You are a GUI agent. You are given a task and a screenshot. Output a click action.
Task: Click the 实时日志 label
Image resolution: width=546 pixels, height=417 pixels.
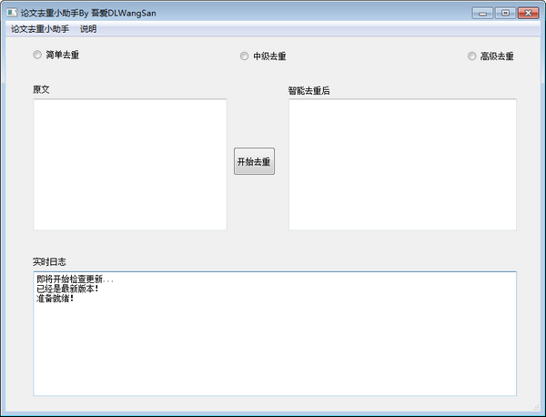pyautogui.click(x=49, y=261)
